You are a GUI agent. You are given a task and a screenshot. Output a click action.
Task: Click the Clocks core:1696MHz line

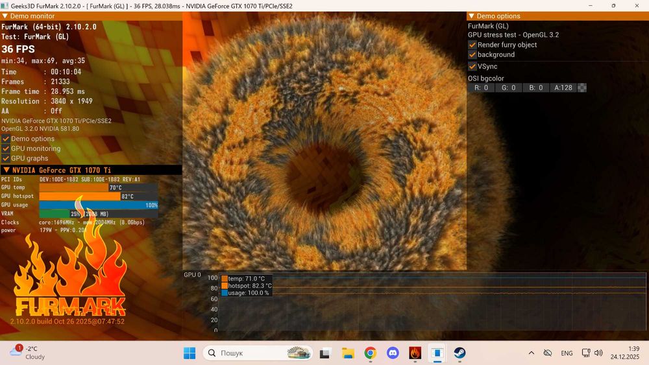click(73, 222)
